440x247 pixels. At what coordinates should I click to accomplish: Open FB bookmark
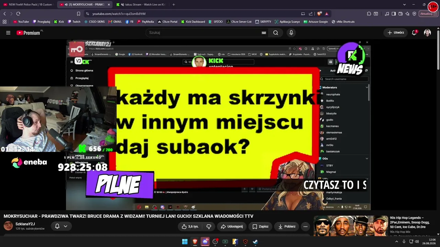[129, 22]
